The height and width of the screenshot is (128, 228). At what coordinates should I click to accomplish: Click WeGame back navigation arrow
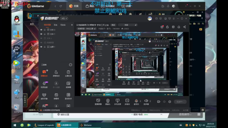pyautogui.click(x=55, y=6)
